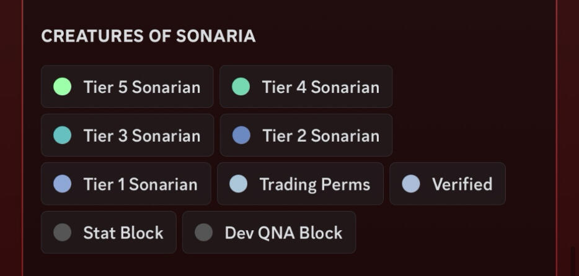The height and width of the screenshot is (276, 579).
Task: Click the teal-green Tier 4 Sonarian dot
Action: coord(241,87)
